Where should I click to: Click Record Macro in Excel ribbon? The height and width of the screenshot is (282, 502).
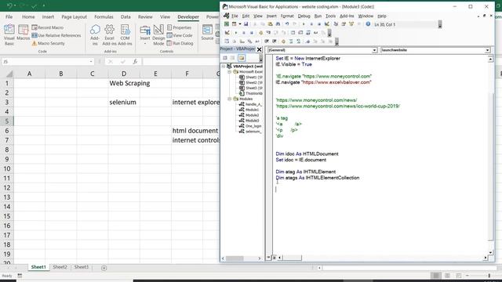tap(47, 27)
